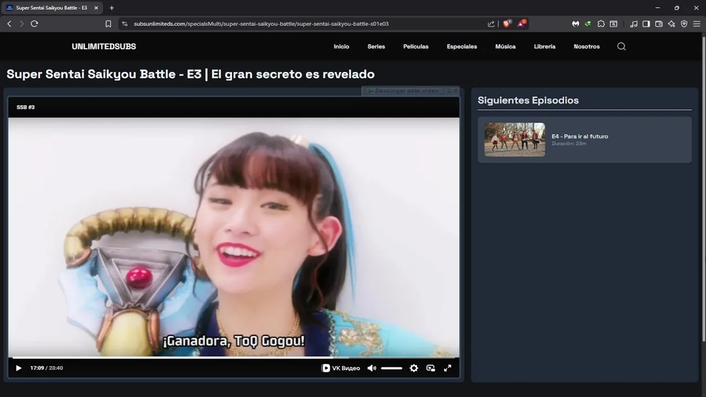Open the extensions puzzle menu

[601, 24]
